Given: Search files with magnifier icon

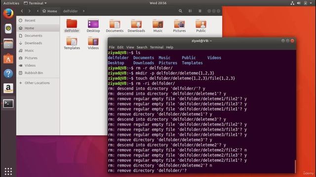Looking at the screenshot, I should (180, 11).
